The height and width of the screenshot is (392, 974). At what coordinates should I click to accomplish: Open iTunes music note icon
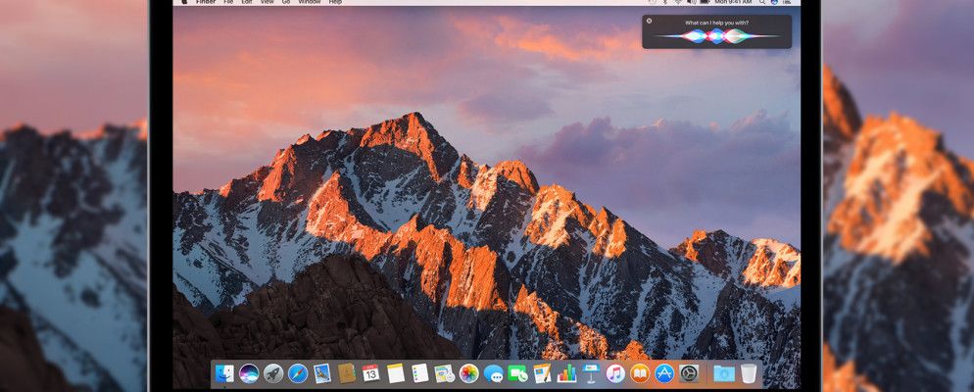coord(615,373)
